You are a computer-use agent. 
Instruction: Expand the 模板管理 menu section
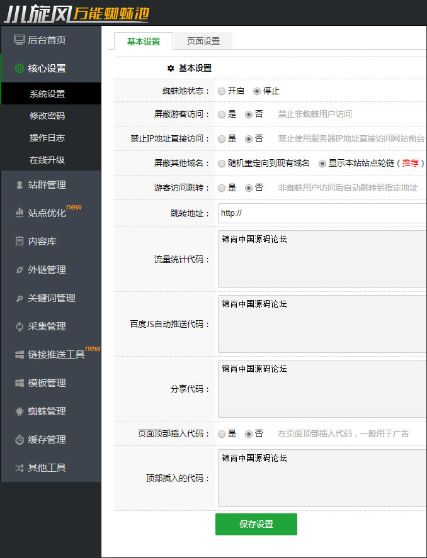click(51, 382)
